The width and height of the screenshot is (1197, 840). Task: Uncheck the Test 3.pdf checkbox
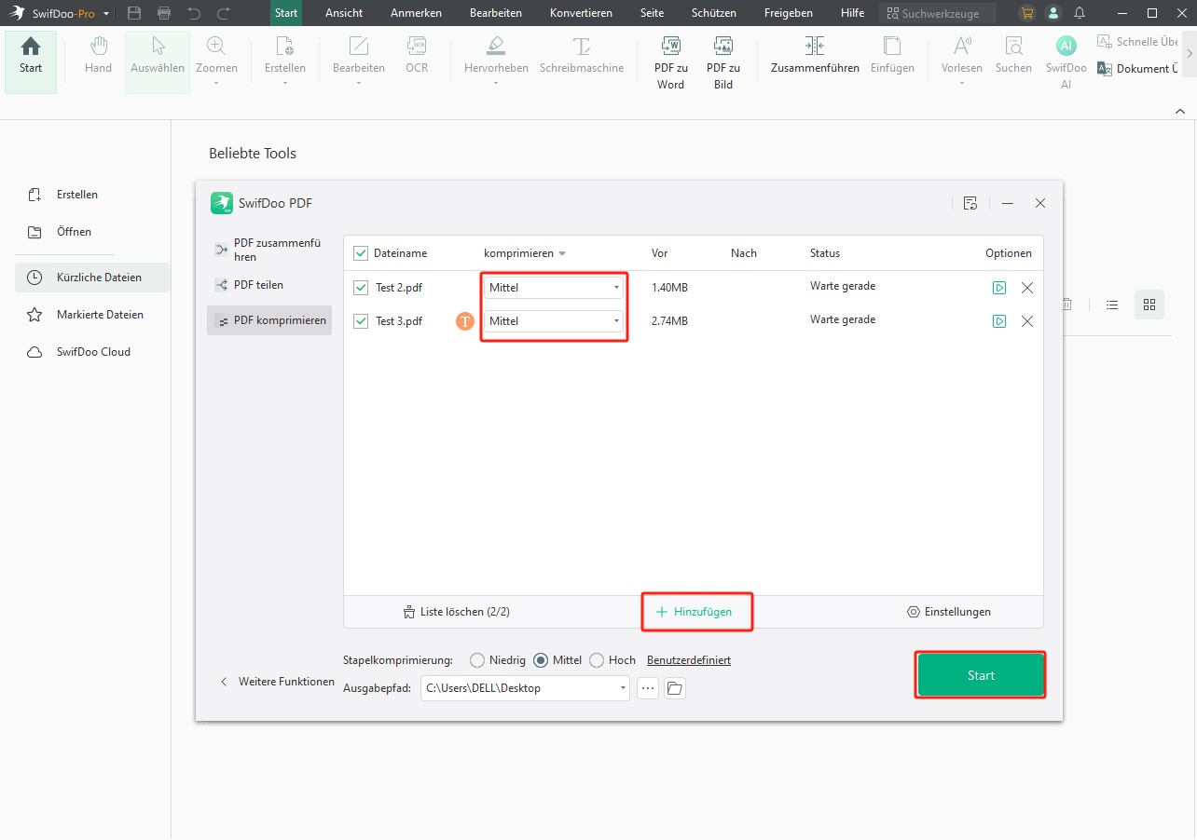361,321
